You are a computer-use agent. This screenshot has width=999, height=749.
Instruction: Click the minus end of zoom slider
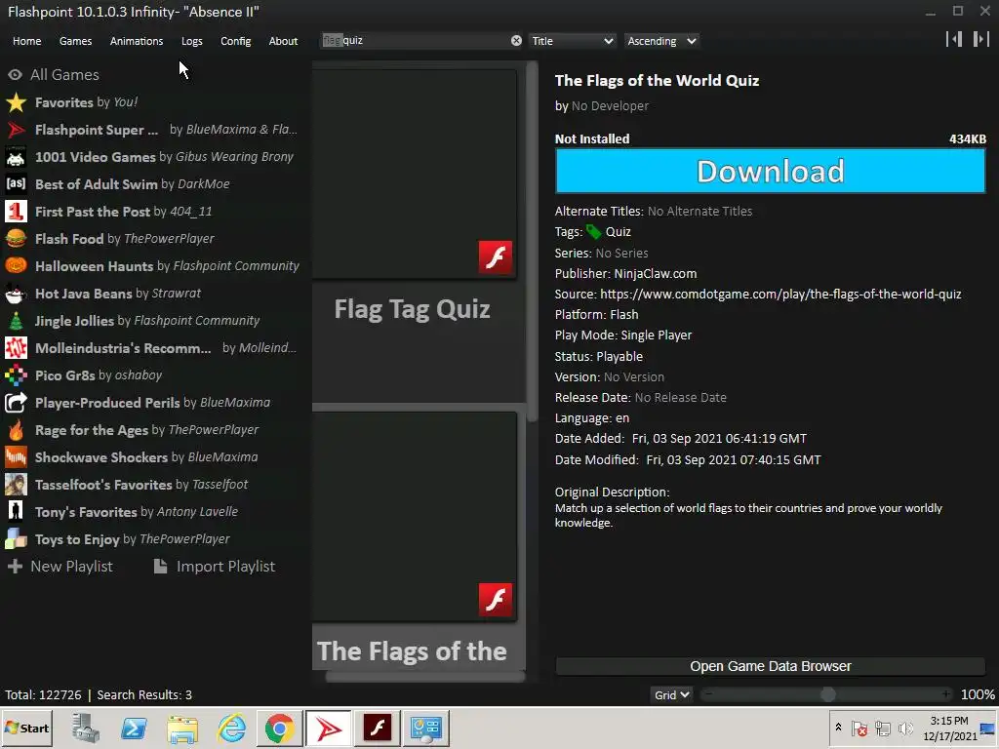tap(709, 694)
